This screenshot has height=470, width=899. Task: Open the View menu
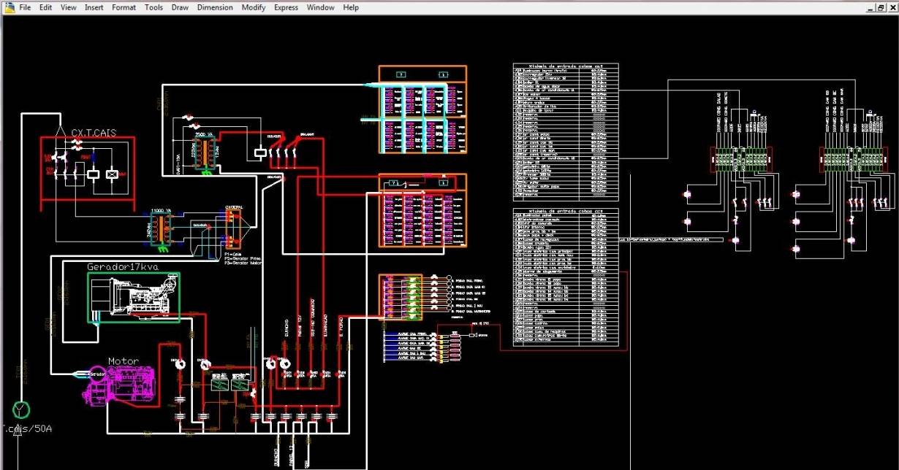[68, 7]
